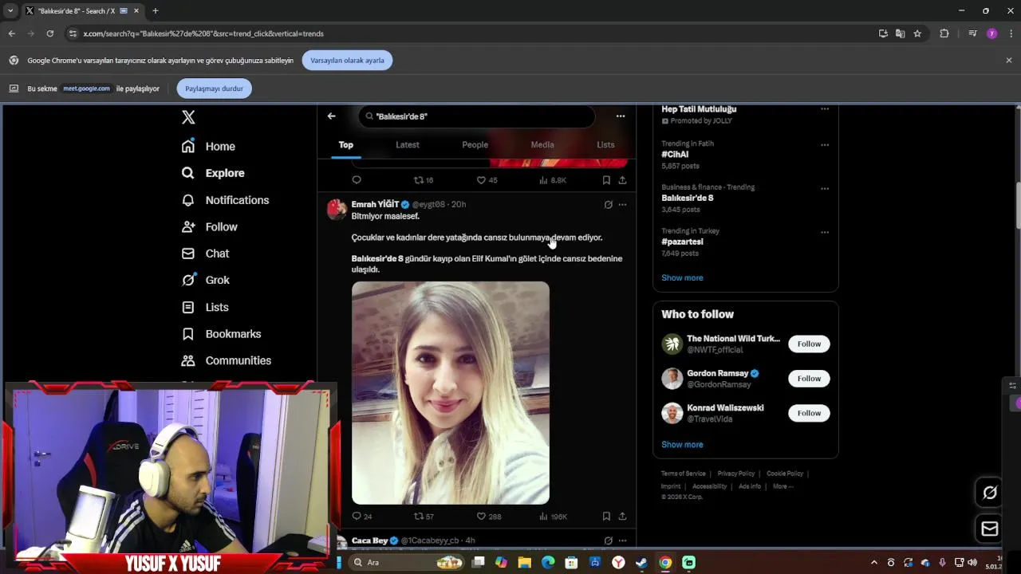View analytics showing 8.8K views
Viewport: 1021px width, 574px height.
(552, 180)
